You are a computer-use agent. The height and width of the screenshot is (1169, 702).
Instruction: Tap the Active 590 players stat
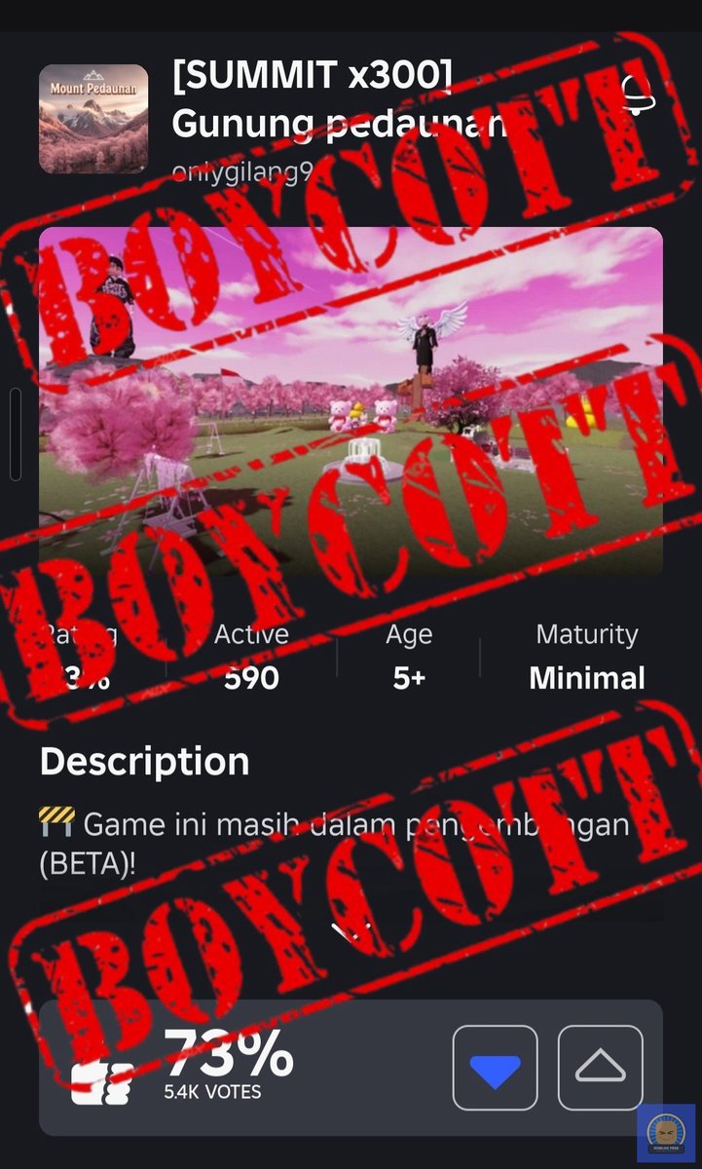pos(251,658)
